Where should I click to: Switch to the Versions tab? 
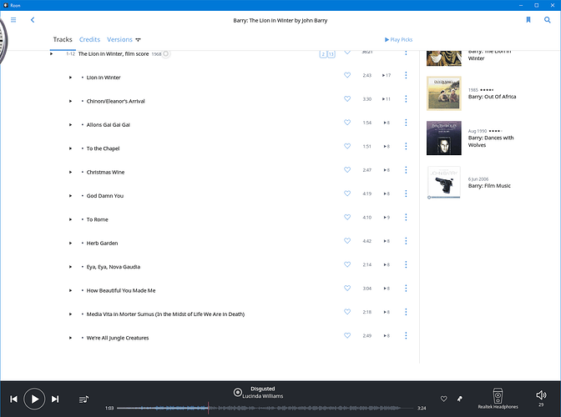coord(119,40)
